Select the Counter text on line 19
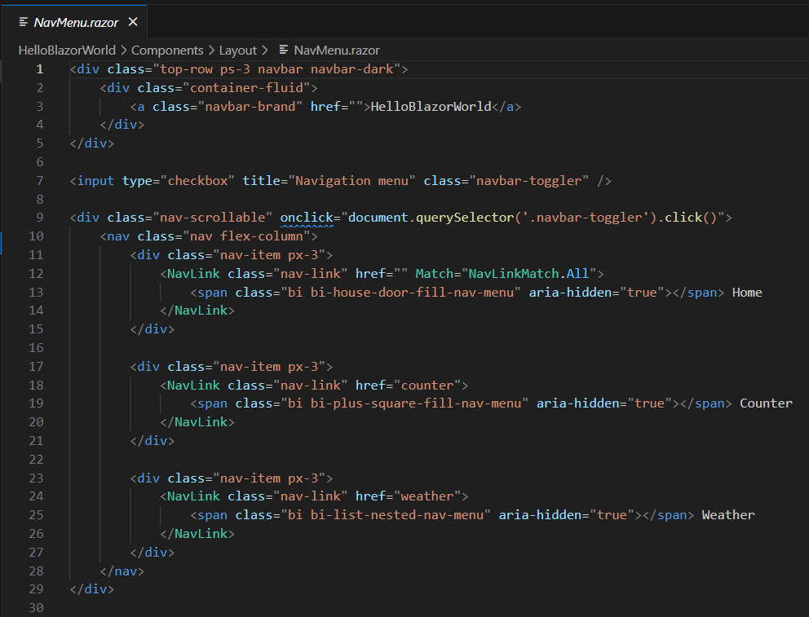 [x=765, y=403]
